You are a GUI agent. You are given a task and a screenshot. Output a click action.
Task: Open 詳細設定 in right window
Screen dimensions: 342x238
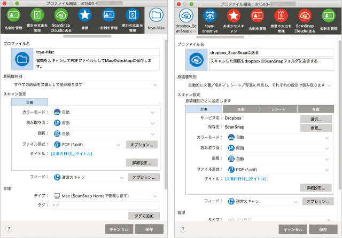coord(316,188)
